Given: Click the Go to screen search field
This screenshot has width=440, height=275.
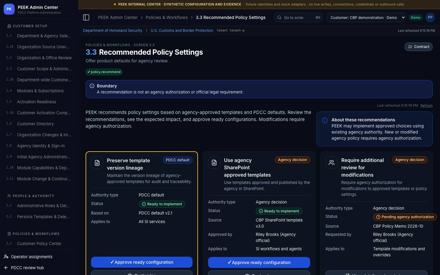Looking at the screenshot, I should tap(299, 17).
